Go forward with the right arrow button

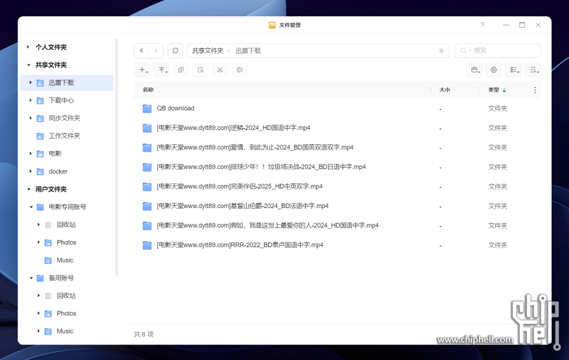[156, 50]
